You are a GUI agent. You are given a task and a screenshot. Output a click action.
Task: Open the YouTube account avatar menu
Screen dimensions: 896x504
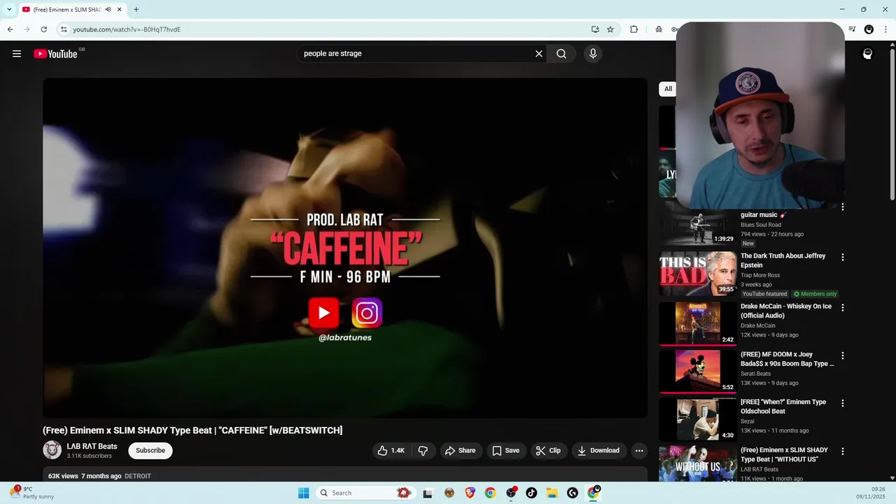(x=867, y=54)
